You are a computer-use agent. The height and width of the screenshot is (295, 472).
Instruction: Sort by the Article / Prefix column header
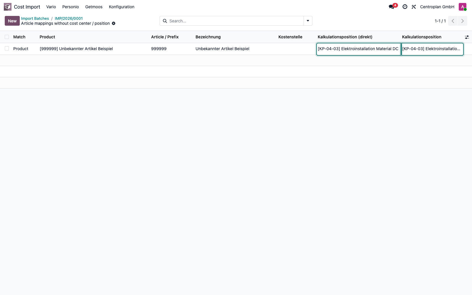(x=165, y=37)
